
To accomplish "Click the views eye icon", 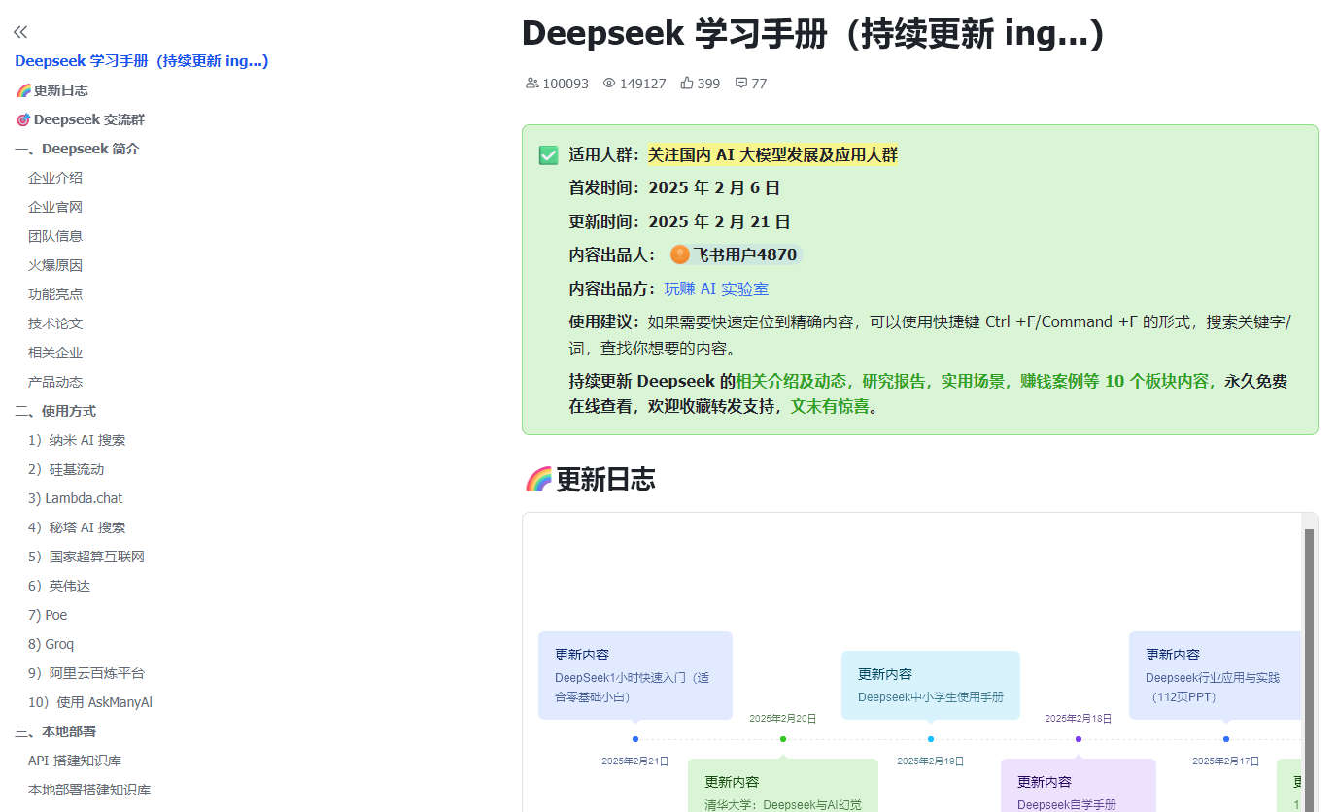I will 609,84.
